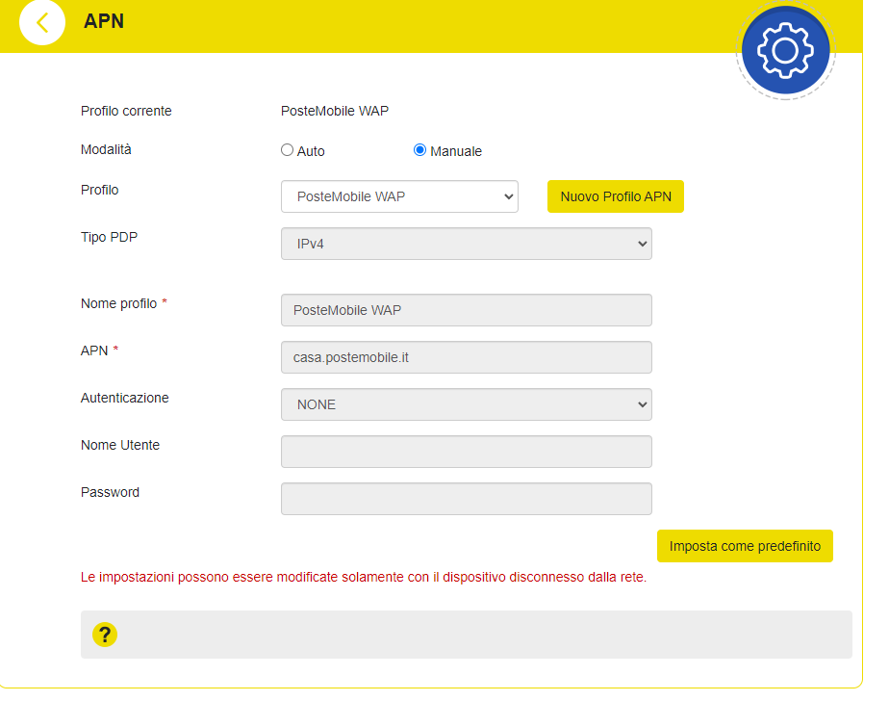Click the yellow question mark help icon
The height and width of the screenshot is (701, 889).
105,635
